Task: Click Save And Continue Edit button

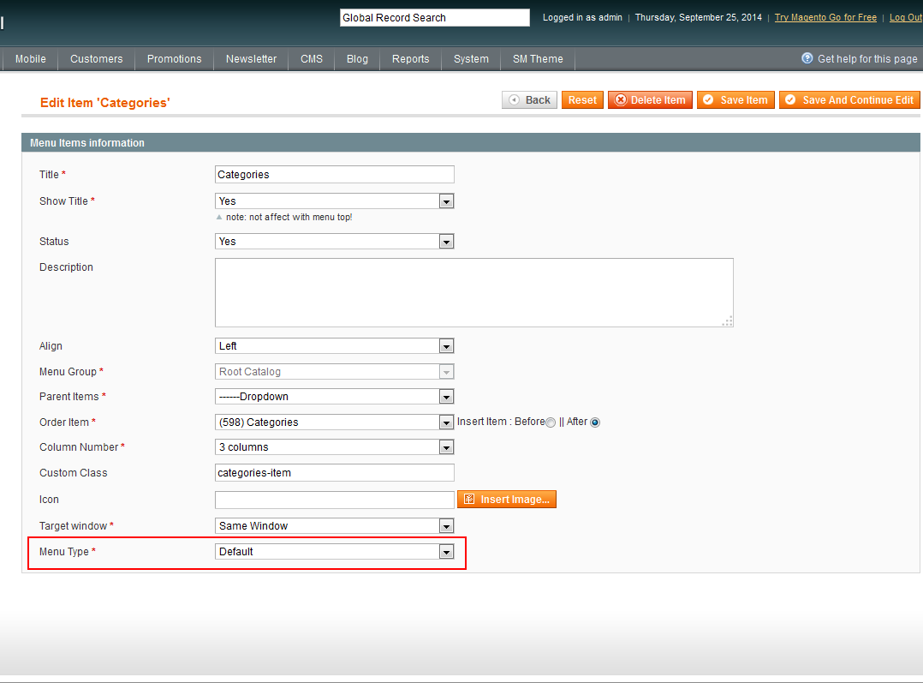Action: click(850, 100)
